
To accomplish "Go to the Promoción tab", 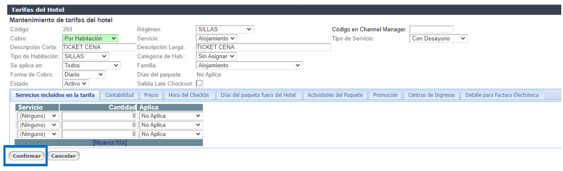I will pos(385,95).
